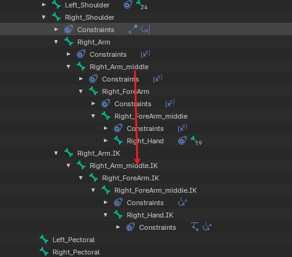Select the Right_Arm_middle.IK bone

click(x=124, y=166)
